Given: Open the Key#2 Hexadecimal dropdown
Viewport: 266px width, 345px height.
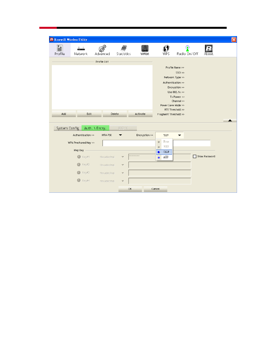Looking at the screenshot, I should tap(123, 165).
